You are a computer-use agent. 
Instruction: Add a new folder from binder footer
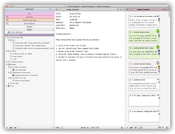11,128
